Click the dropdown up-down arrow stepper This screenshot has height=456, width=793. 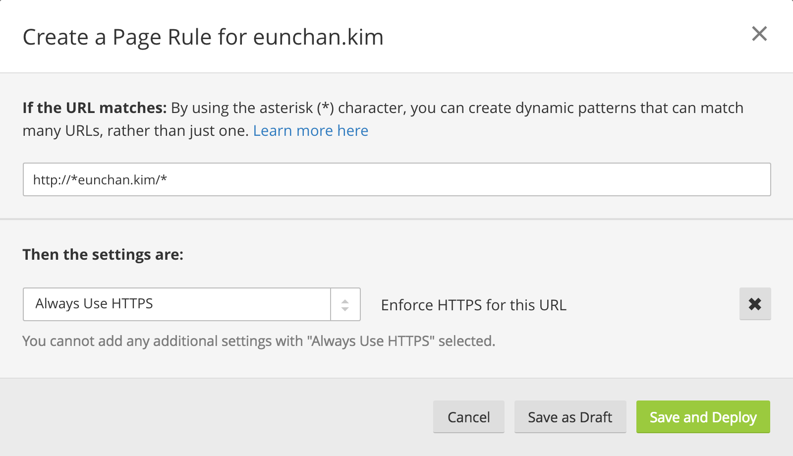click(x=345, y=304)
